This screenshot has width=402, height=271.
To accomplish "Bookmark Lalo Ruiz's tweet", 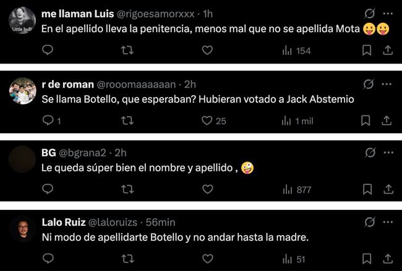I will tap(366, 260).
